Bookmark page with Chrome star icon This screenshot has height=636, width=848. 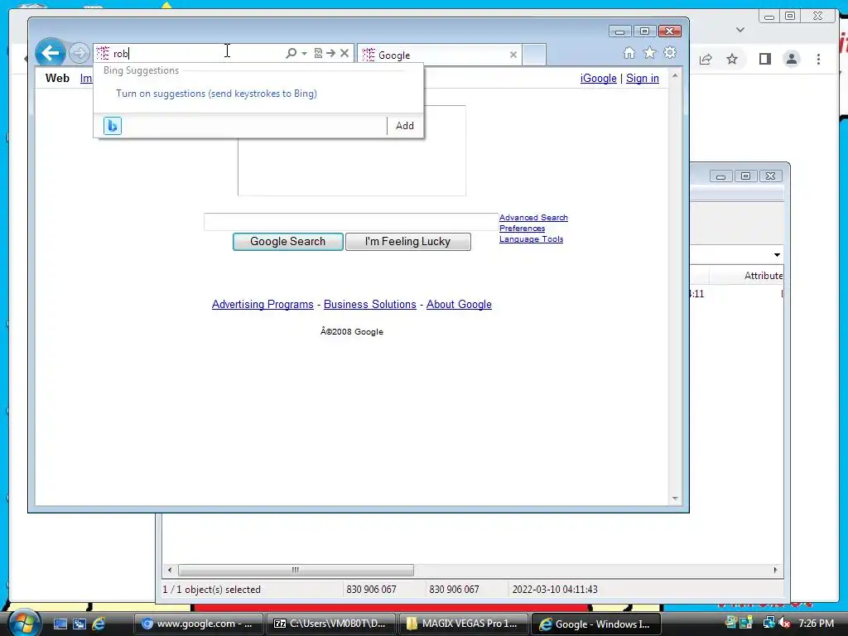pos(732,59)
